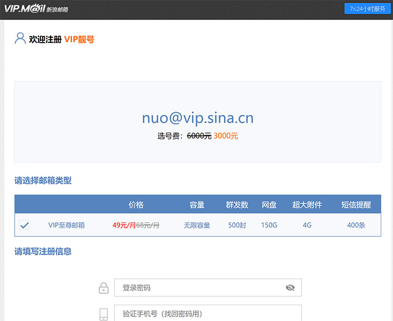
Task: Click the phone icon beside phone field
Action: [x=103, y=314]
